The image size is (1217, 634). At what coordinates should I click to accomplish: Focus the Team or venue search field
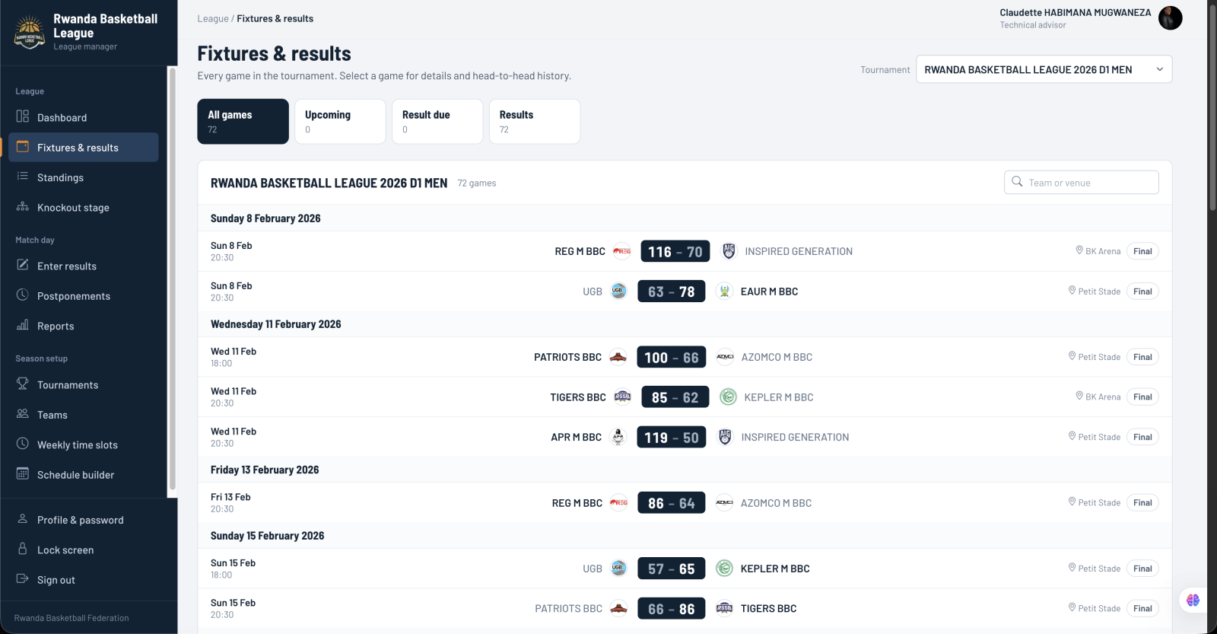point(1081,183)
